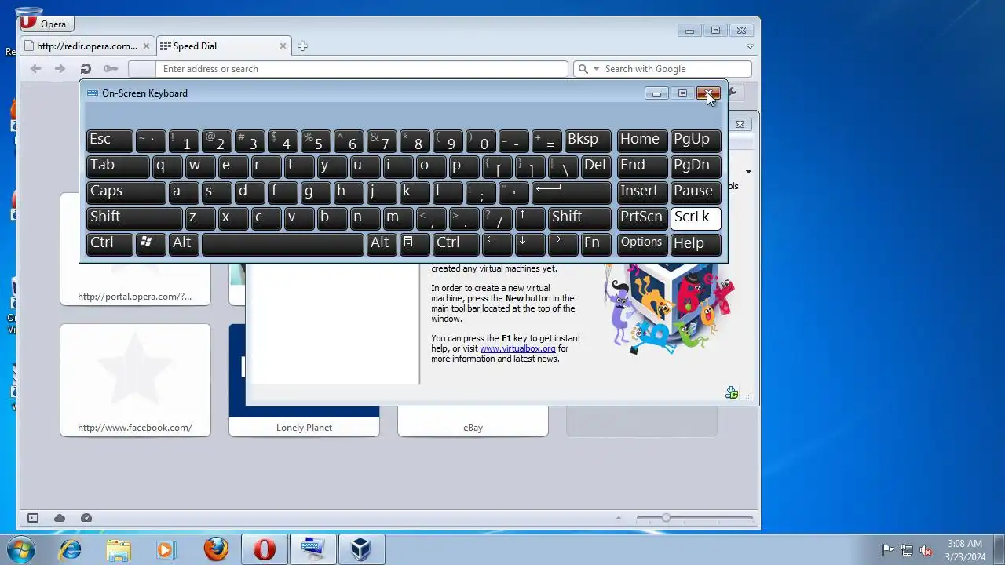Tap the Bksp key

pyautogui.click(x=587, y=140)
